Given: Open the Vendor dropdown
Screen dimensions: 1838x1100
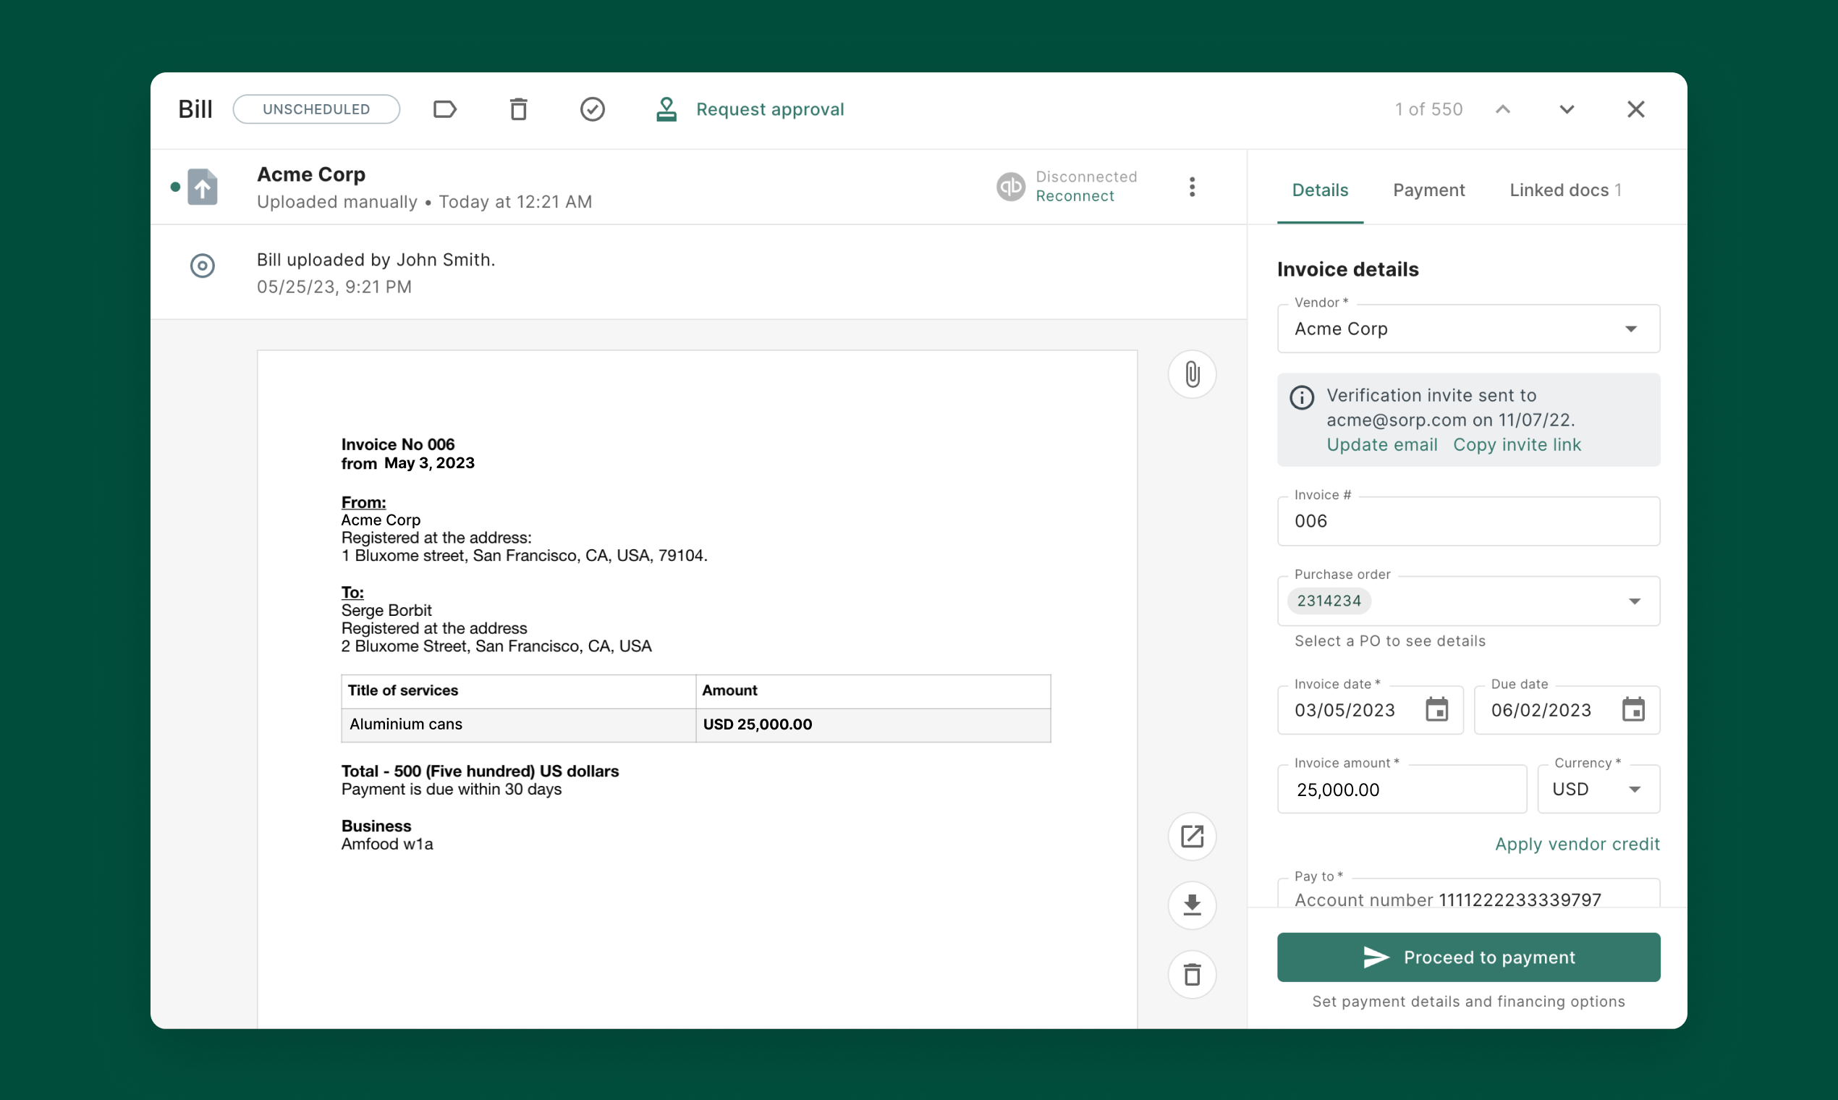Looking at the screenshot, I should click(1631, 329).
